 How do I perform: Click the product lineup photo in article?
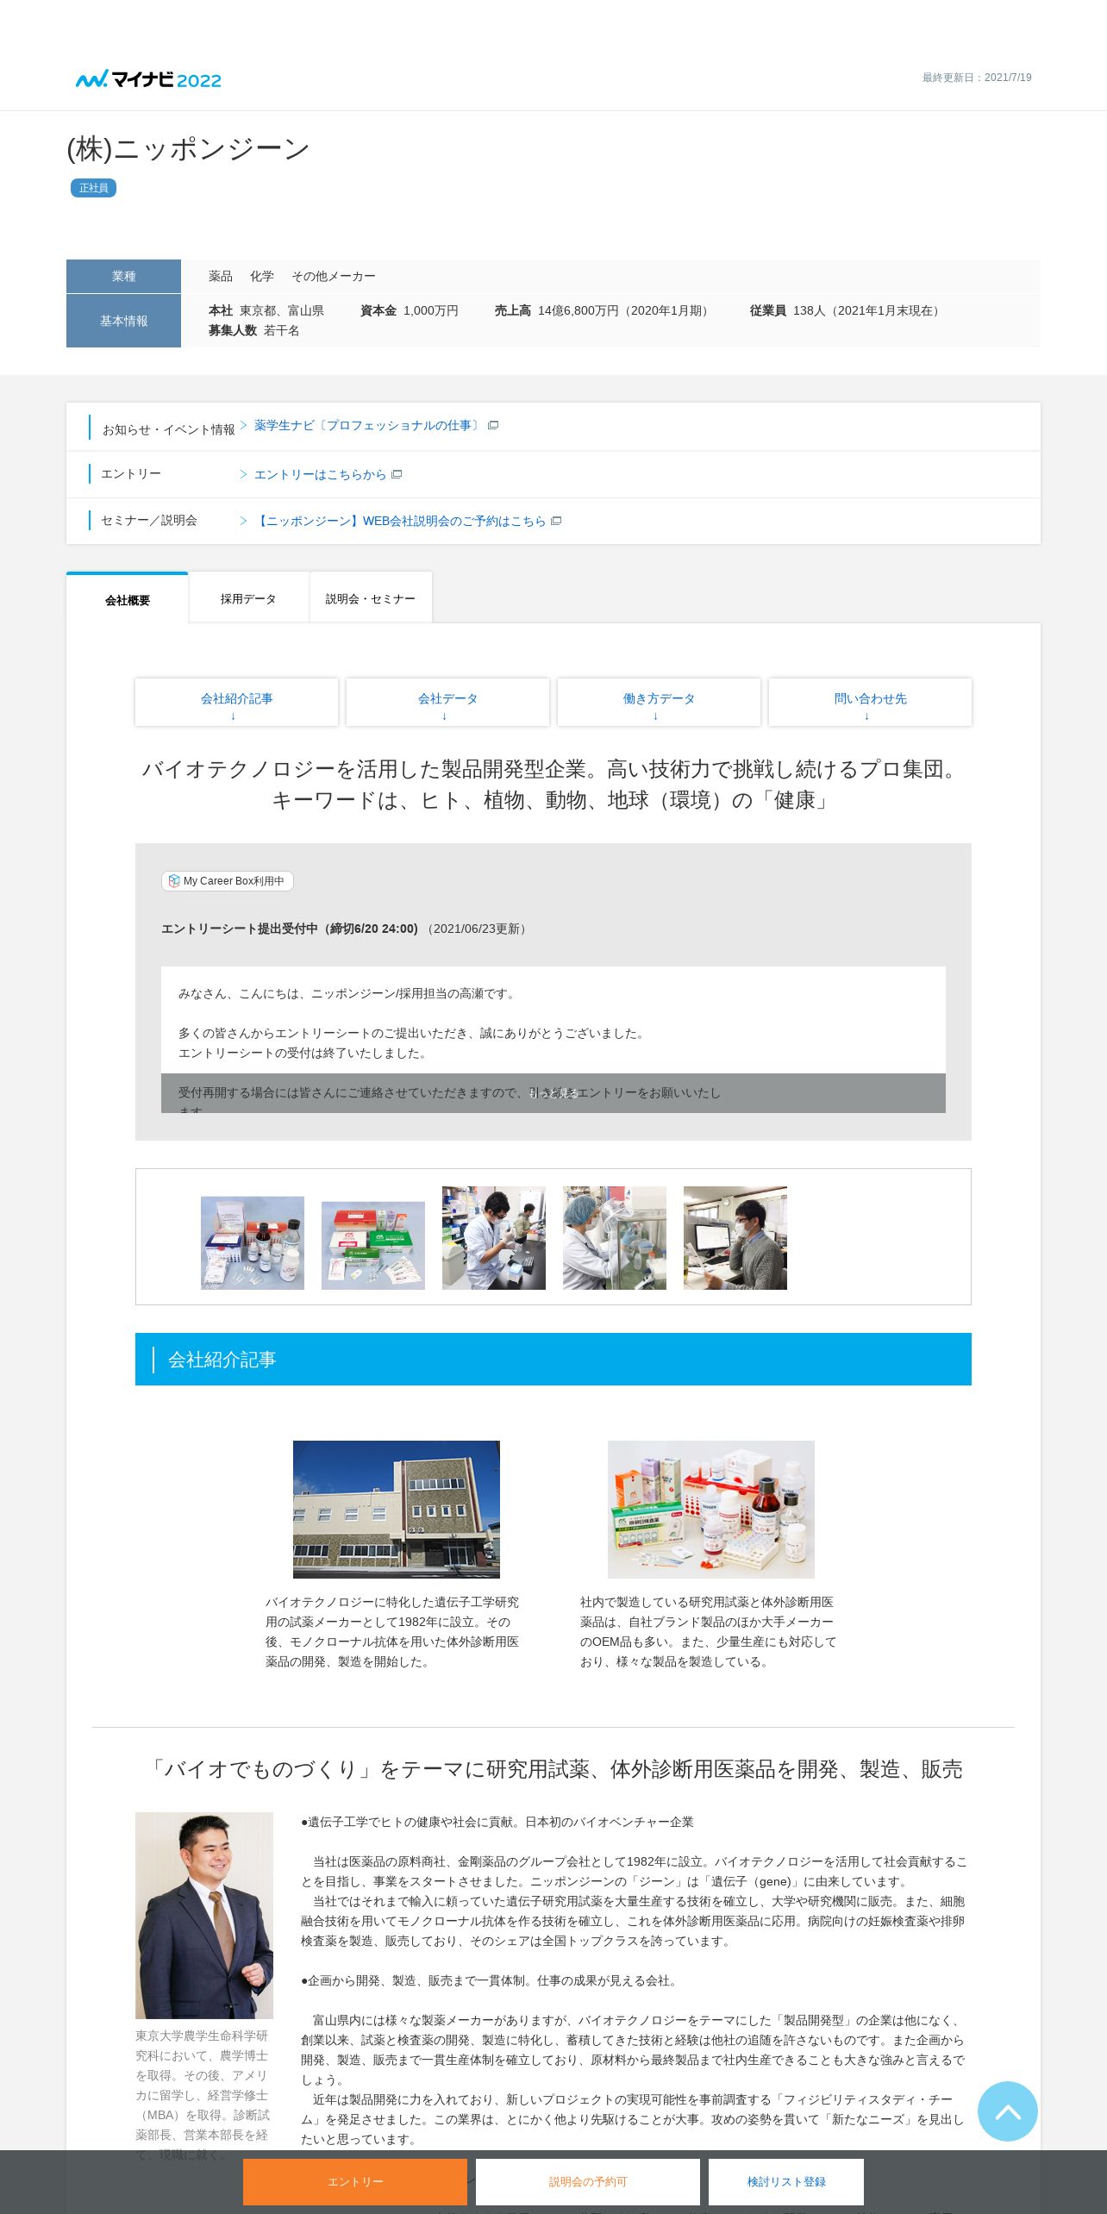pos(711,1510)
